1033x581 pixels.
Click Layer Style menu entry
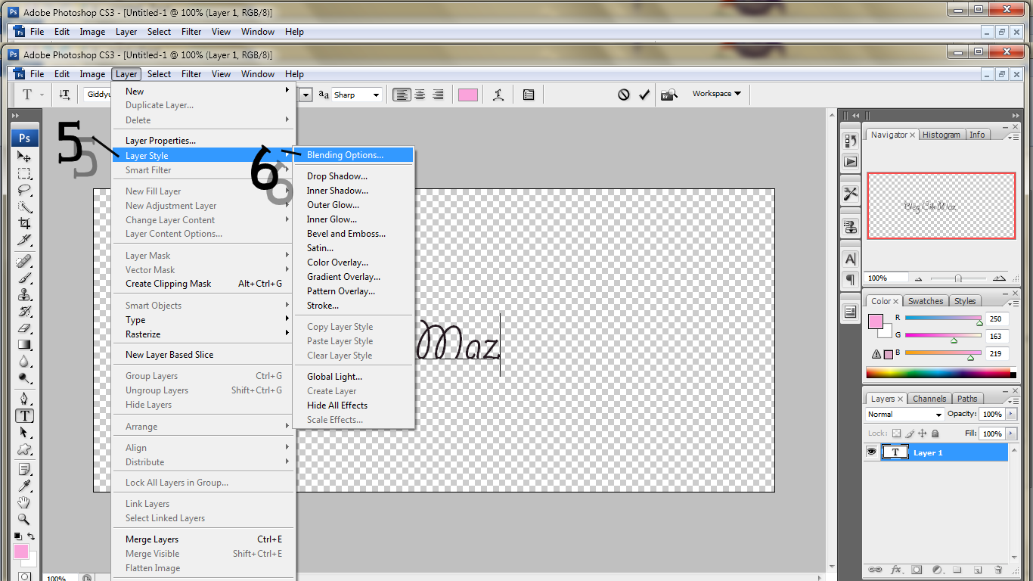click(203, 156)
